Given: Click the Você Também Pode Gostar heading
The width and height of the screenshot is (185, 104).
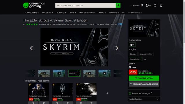Looking at the screenshot, I should coord(37,81).
